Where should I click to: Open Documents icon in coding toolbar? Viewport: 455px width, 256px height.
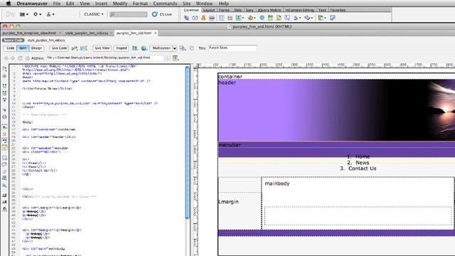tap(4, 69)
